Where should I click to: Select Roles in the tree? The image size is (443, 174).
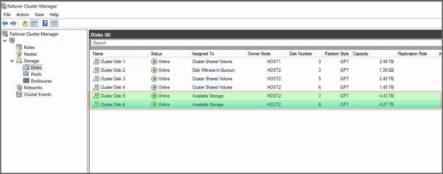click(29, 47)
